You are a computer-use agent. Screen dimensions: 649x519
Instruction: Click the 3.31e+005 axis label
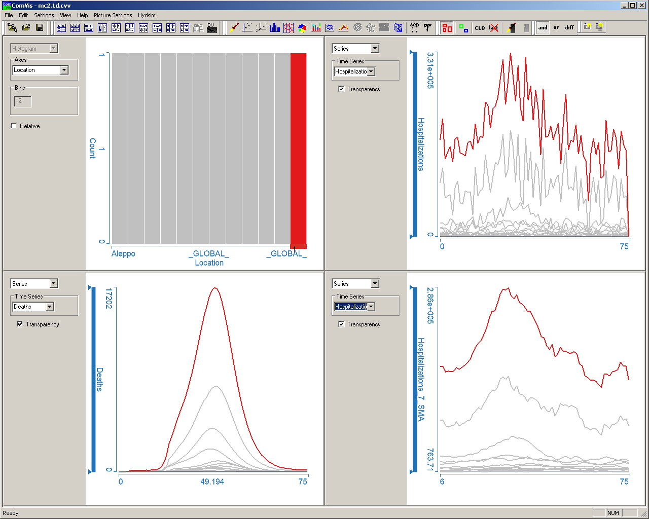coord(430,70)
